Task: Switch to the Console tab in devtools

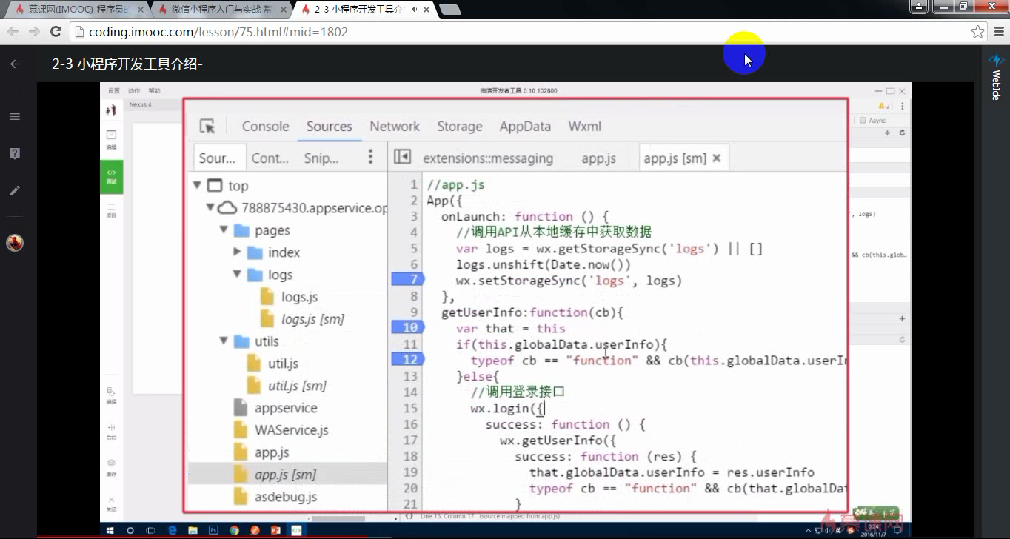Action: tap(265, 127)
